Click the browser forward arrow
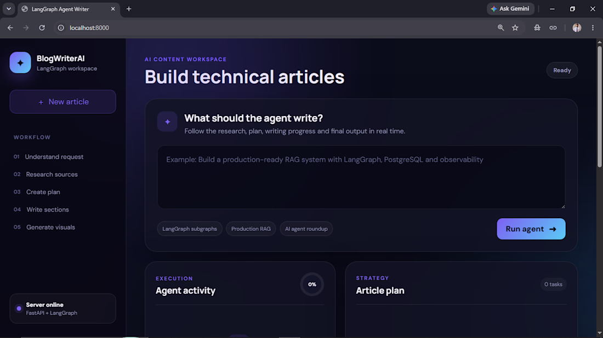 point(26,28)
